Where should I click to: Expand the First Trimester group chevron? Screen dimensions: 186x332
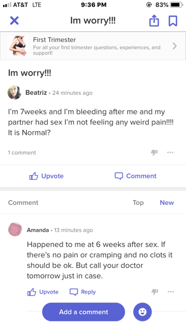175,46
